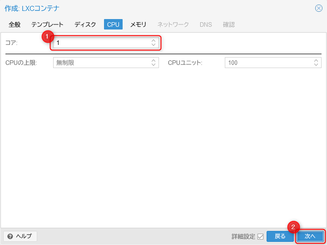The width and height of the screenshot is (327, 245).
Task: Click the CPUユニット value field
Action: pos(268,63)
